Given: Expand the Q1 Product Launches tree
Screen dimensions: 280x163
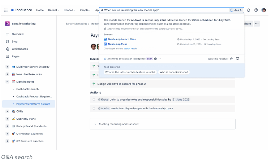Looking at the screenshot, I should pos(7,134).
